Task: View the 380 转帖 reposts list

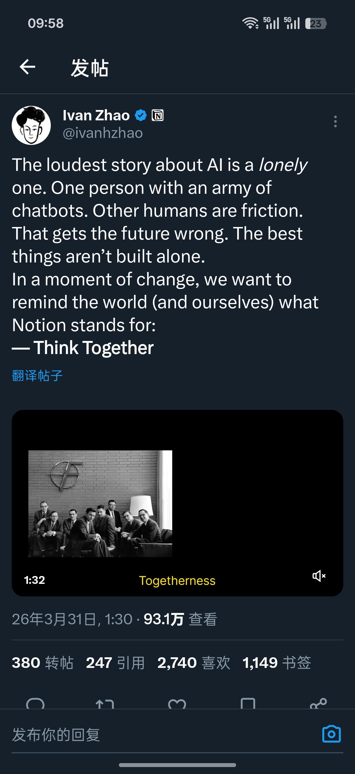Action: 43,663
